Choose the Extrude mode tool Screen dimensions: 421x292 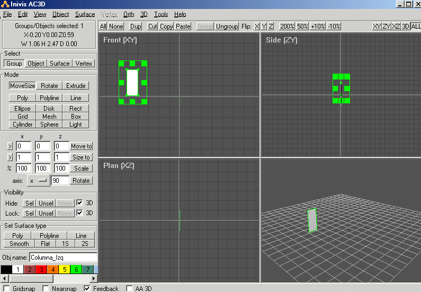coord(76,85)
